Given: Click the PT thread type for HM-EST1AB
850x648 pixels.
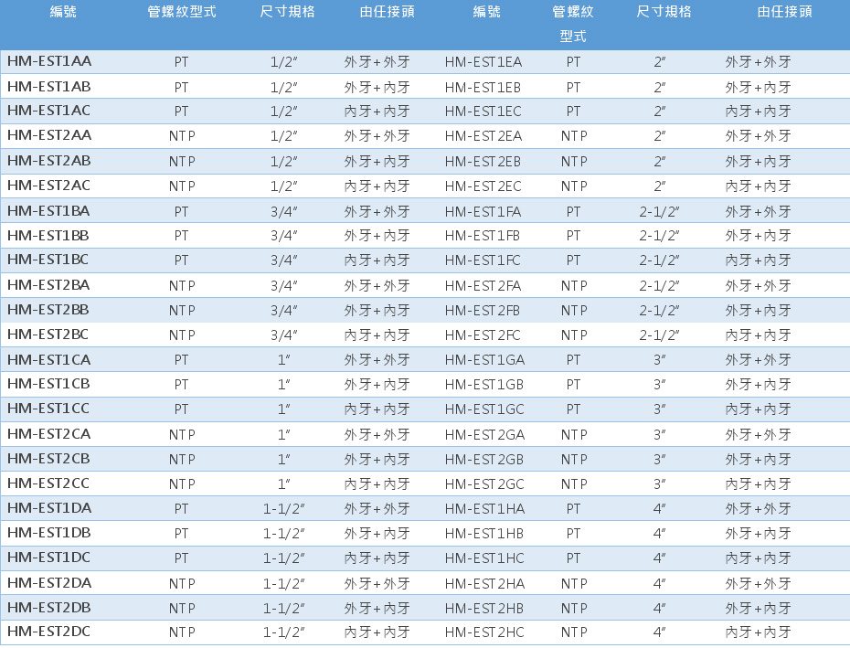Looking at the screenshot, I should [x=181, y=87].
